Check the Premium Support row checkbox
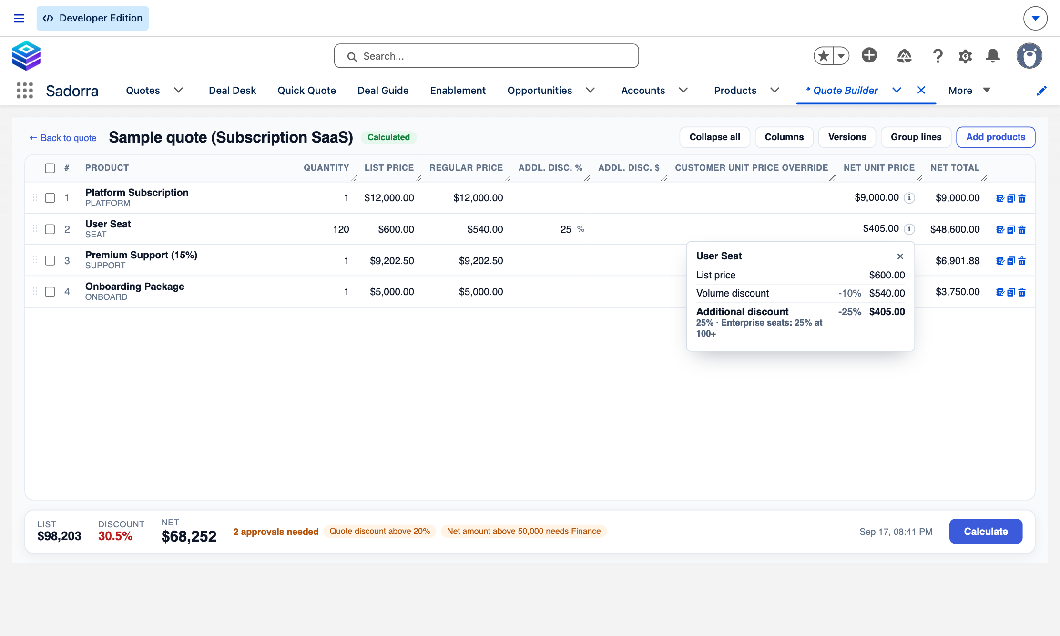The image size is (1060, 636). pos(50,260)
